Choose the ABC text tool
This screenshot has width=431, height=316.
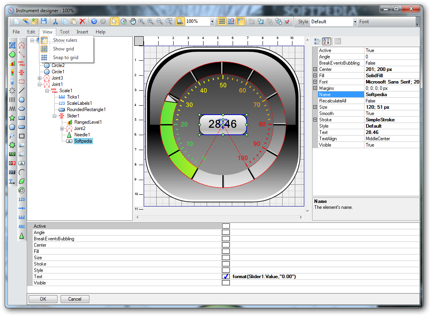(x=21, y=227)
